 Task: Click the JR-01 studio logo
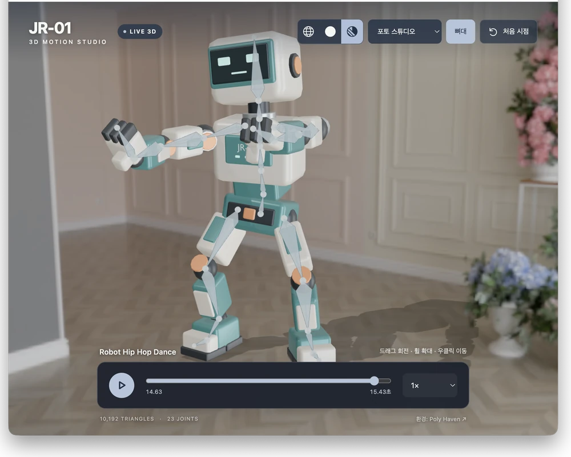pyautogui.click(x=50, y=29)
